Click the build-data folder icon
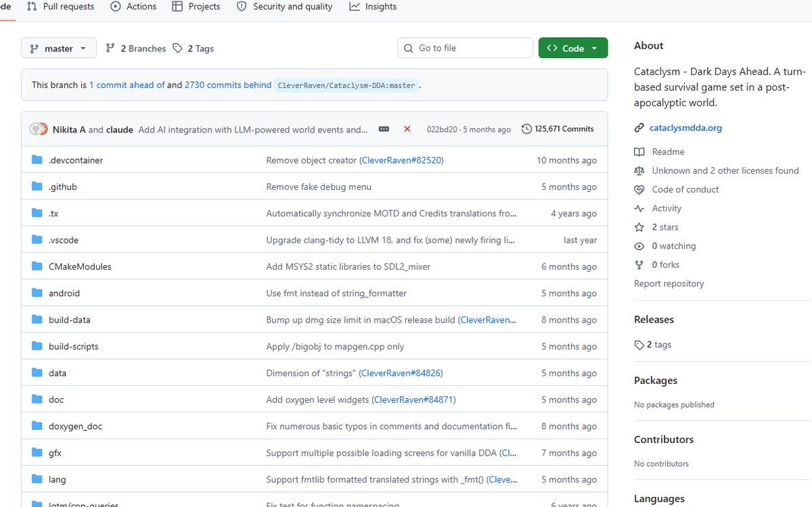 pos(37,320)
